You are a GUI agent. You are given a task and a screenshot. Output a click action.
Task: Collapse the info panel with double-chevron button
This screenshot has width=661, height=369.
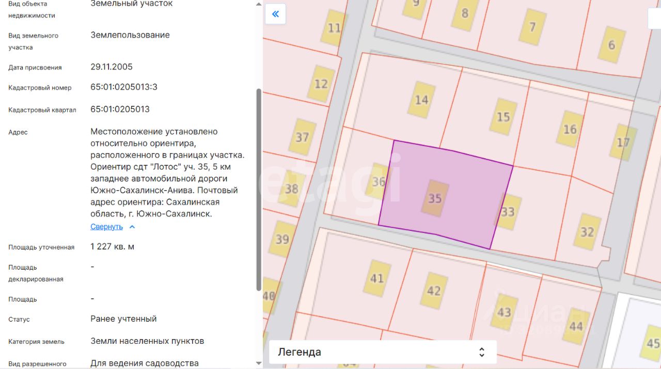tap(275, 14)
